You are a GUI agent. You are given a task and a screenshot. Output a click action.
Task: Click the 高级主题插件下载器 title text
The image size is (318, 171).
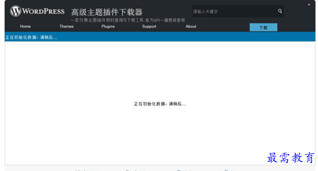click(107, 13)
